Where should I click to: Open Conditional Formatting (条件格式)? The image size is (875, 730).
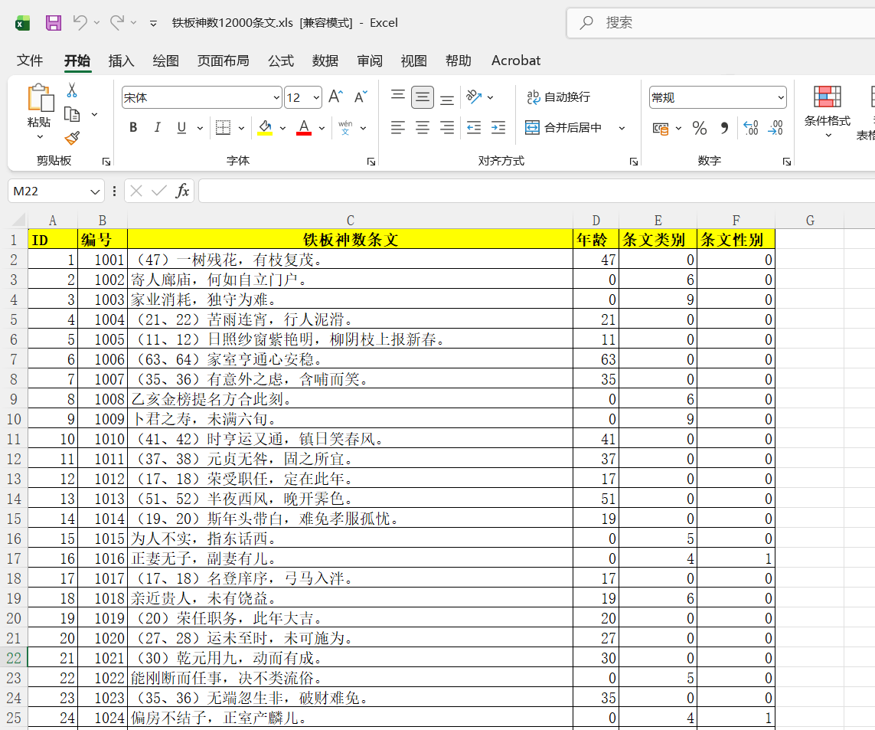[828, 113]
